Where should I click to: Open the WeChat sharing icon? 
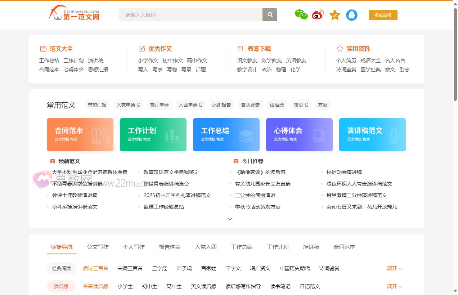(x=301, y=15)
